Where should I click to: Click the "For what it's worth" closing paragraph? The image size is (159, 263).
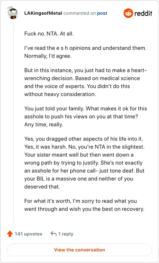point(84,205)
